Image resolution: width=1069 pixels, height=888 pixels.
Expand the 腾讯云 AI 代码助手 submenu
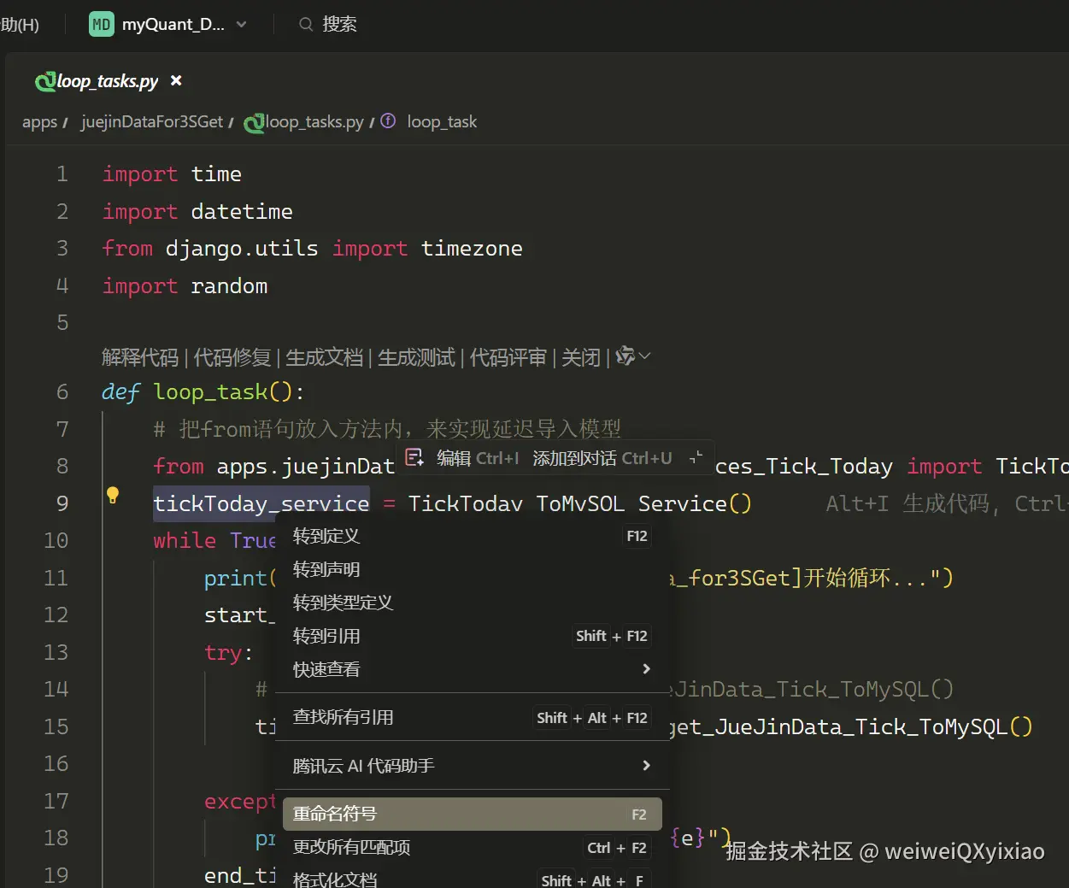(646, 766)
